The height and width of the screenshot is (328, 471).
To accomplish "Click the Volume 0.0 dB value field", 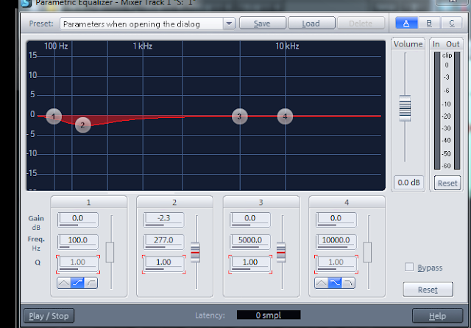I will (408, 182).
